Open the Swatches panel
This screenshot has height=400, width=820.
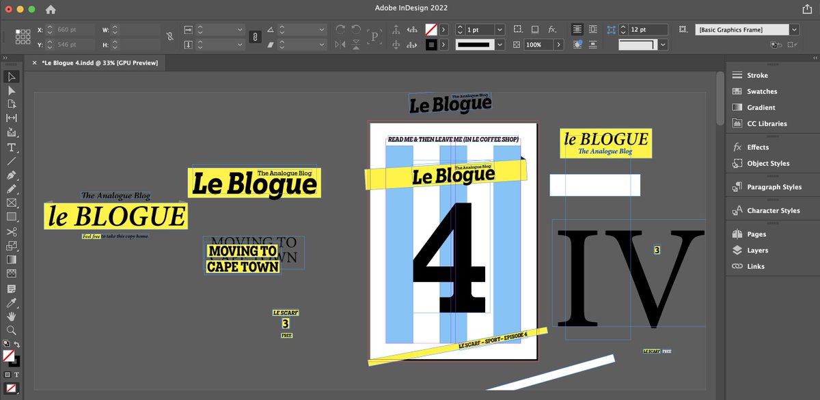[761, 91]
